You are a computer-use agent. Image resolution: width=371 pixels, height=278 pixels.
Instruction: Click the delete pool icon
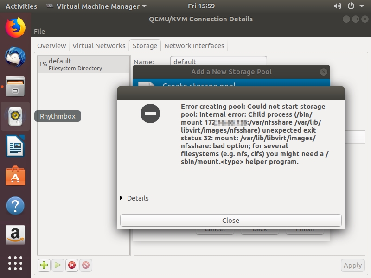85,265
